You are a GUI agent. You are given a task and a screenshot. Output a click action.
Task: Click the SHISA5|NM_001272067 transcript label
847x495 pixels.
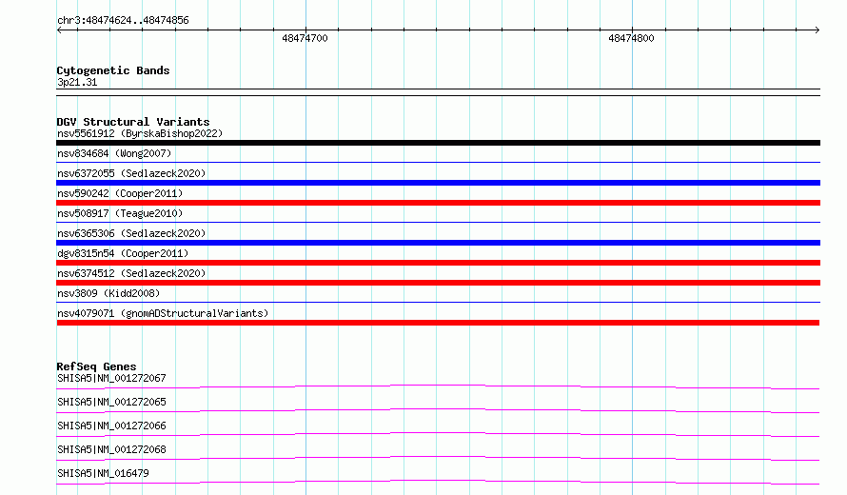pyautogui.click(x=111, y=378)
